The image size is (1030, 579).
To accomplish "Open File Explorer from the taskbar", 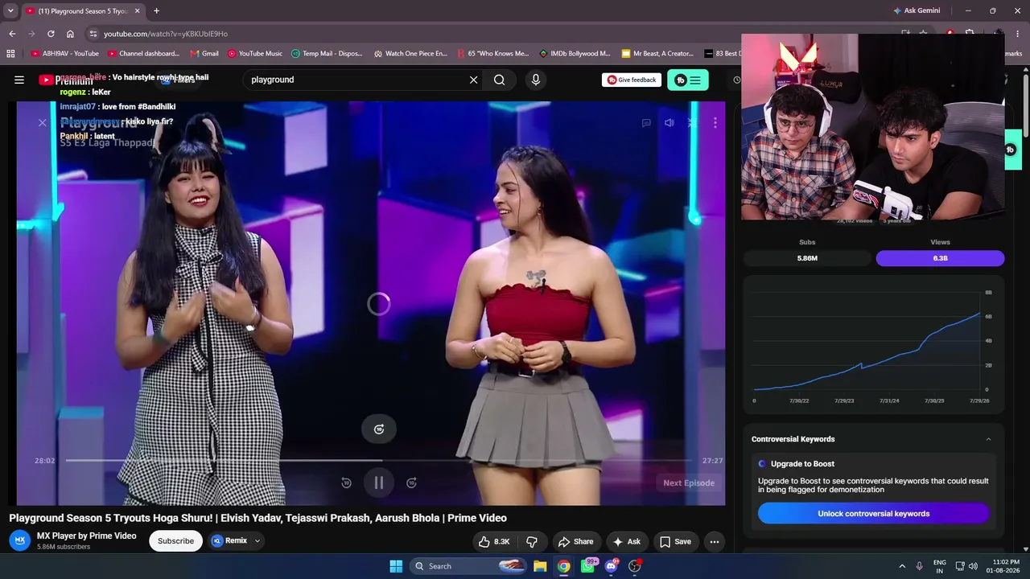I will tap(540, 566).
